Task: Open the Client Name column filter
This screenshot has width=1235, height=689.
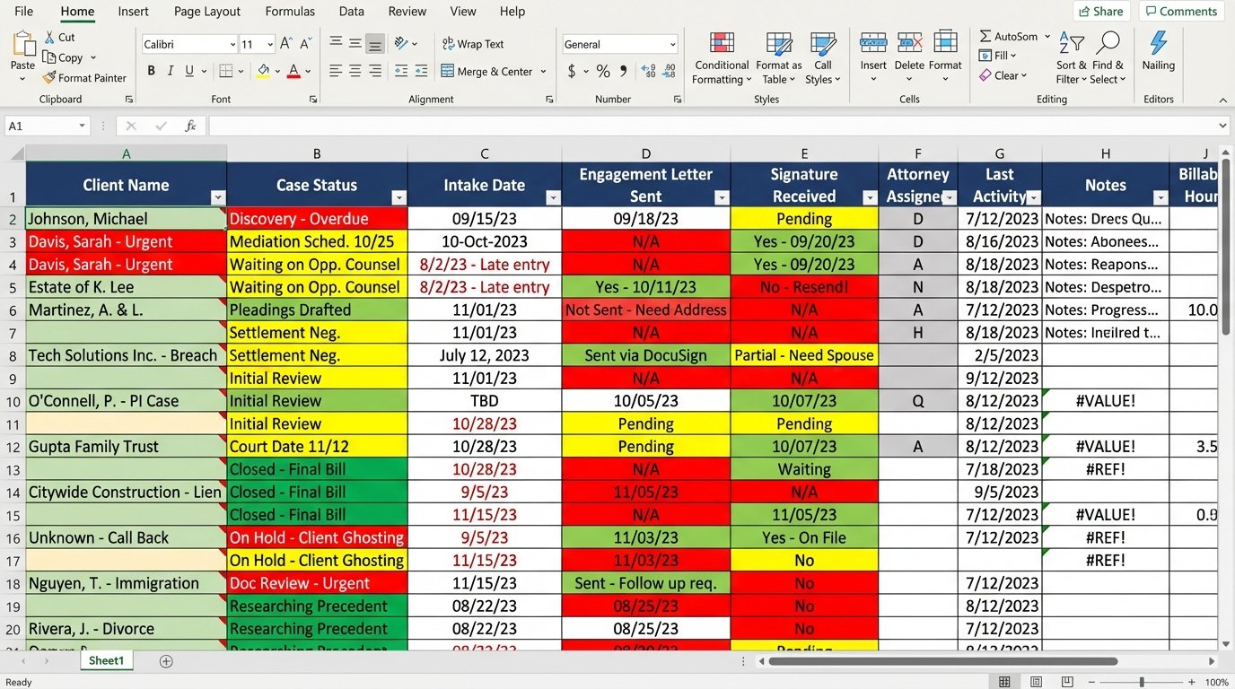Action: click(x=217, y=197)
